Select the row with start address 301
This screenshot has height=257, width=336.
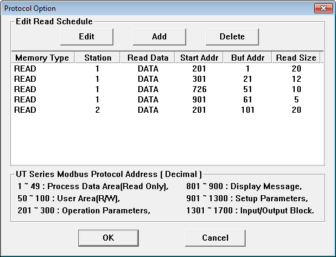coord(167,79)
